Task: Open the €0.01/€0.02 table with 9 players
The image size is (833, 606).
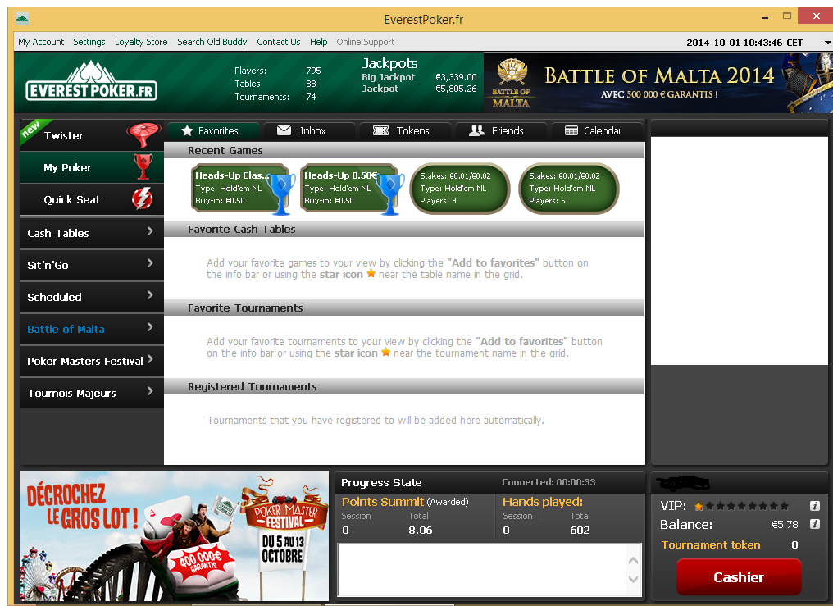Action: coord(460,188)
